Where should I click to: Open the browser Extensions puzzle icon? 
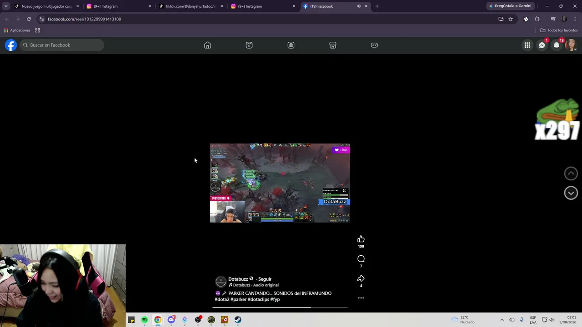537,19
